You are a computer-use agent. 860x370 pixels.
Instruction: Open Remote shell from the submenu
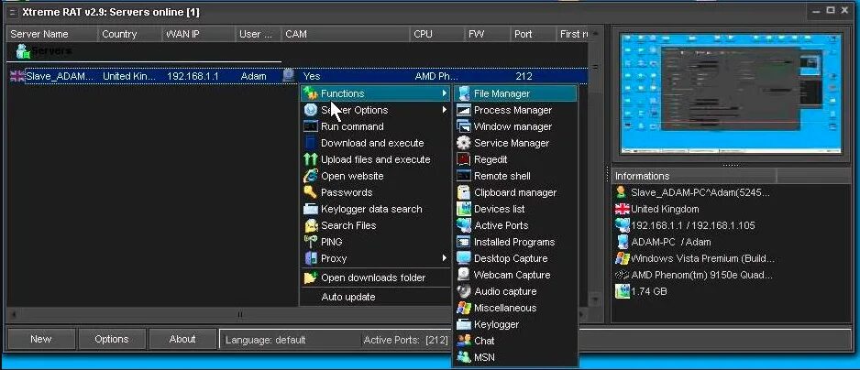pyautogui.click(x=514, y=176)
